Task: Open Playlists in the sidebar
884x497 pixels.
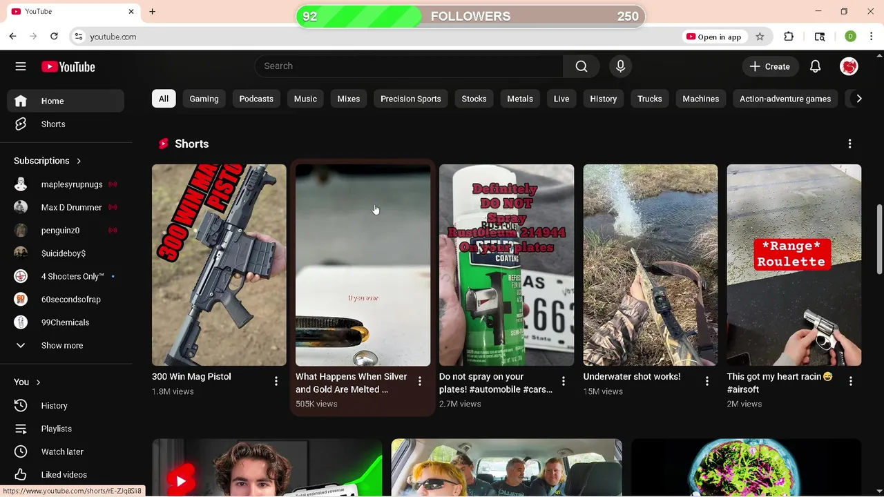Action: pyautogui.click(x=66, y=429)
